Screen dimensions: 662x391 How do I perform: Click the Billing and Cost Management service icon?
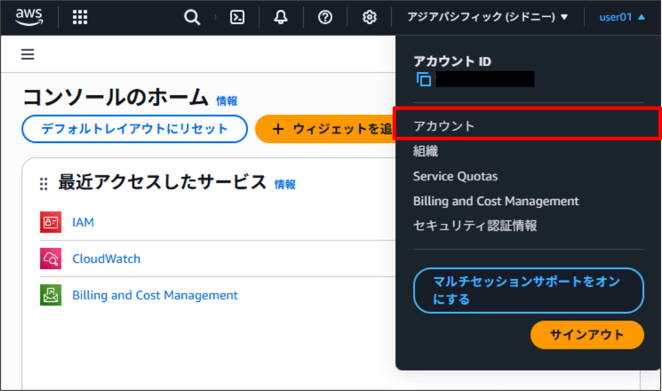coord(50,295)
